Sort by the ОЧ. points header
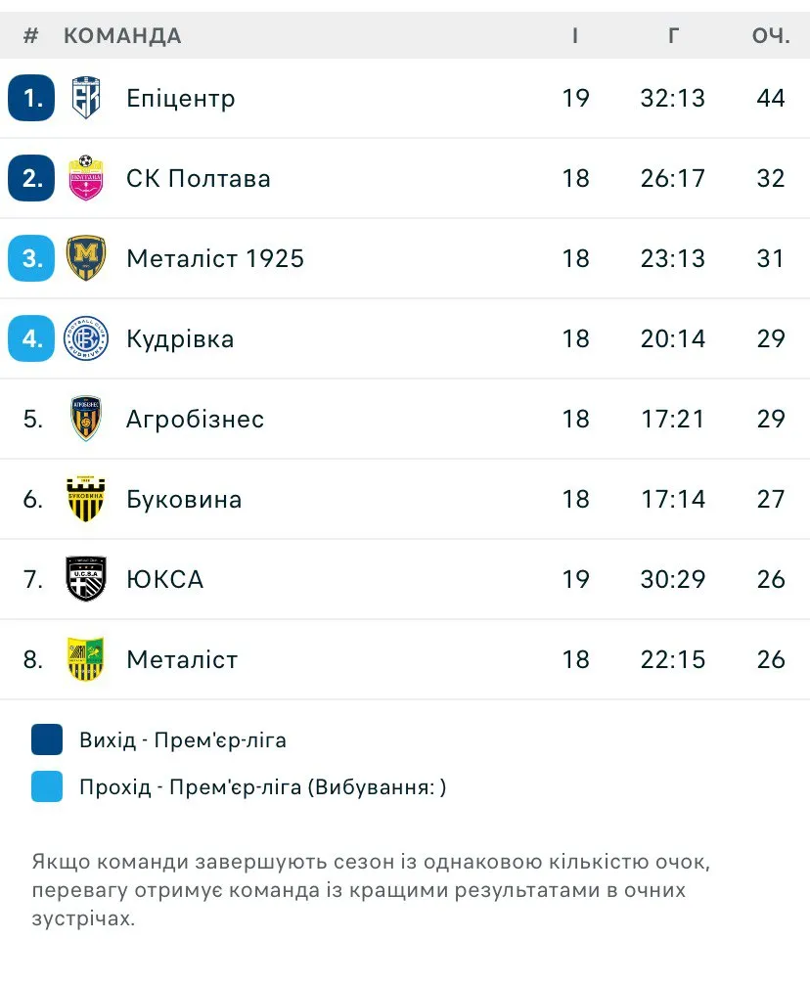Screen dimensions: 810x984 point(771,36)
